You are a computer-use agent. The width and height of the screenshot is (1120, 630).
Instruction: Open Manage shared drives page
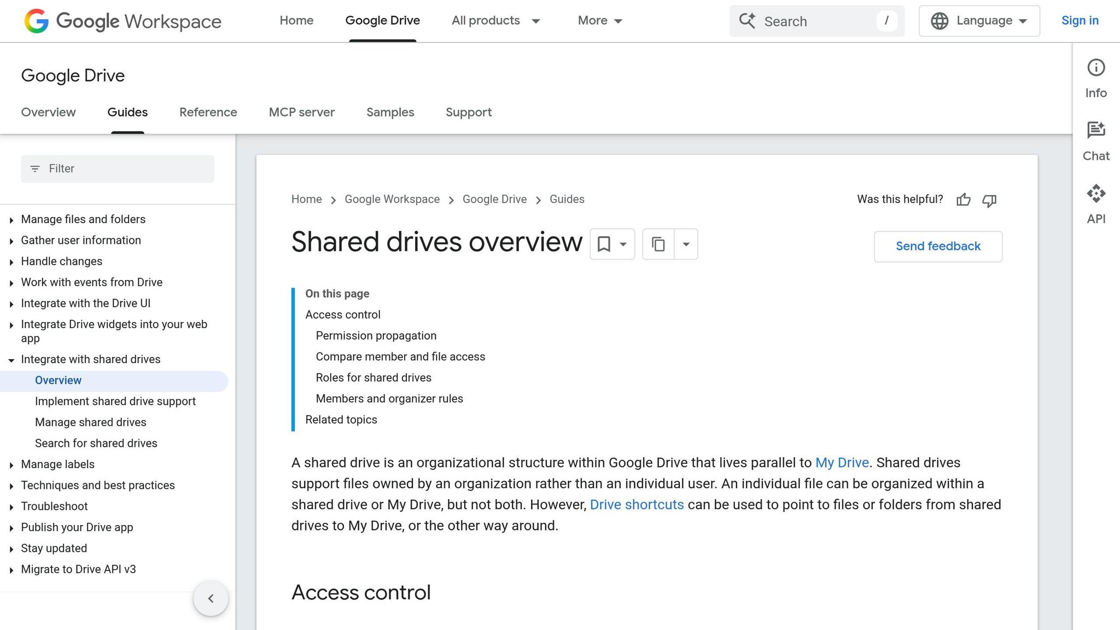91,422
